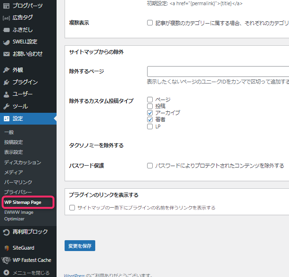Click the パスワード保護 label
The width and height of the screenshot is (289, 277).
click(86, 166)
